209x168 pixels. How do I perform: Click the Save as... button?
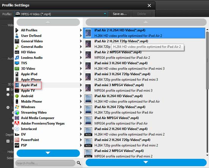coord(120,14)
